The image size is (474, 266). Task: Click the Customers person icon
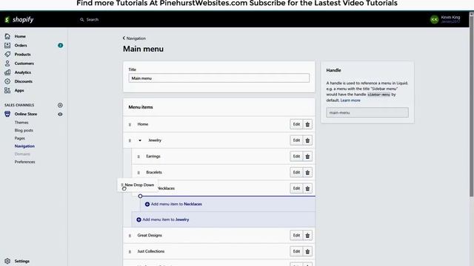pyautogui.click(x=7, y=64)
